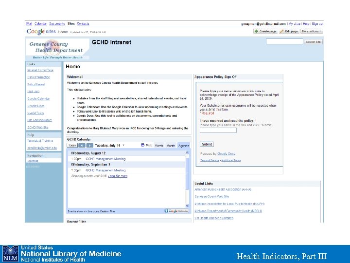The width and height of the screenshot is (350, 263).
Task: Click the site search input field
Action: pyautogui.click(x=284, y=41)
